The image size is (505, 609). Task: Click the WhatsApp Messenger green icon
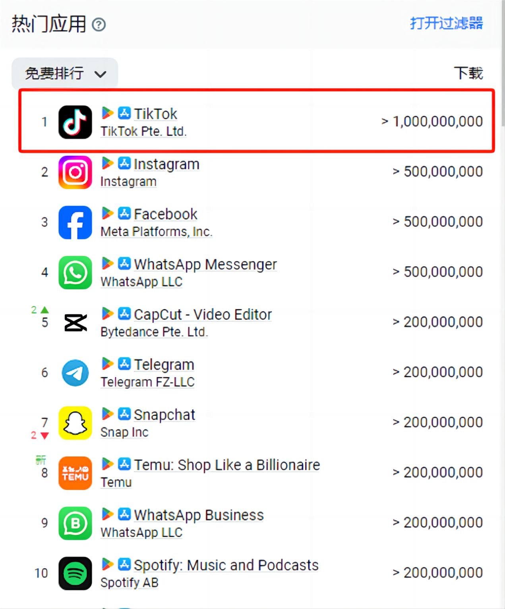coord(75,273)
